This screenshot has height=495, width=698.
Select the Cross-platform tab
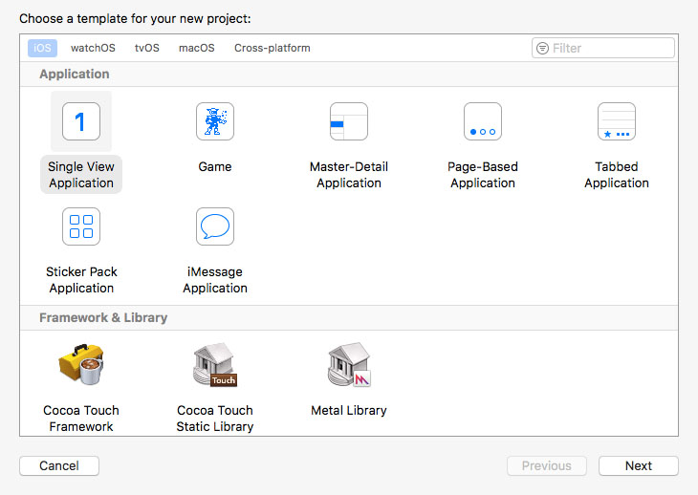tap(273, 48)
